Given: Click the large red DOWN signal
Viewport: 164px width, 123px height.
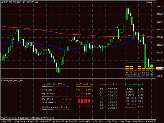Looking at the screenshot, I should click(x=84, y=101).
